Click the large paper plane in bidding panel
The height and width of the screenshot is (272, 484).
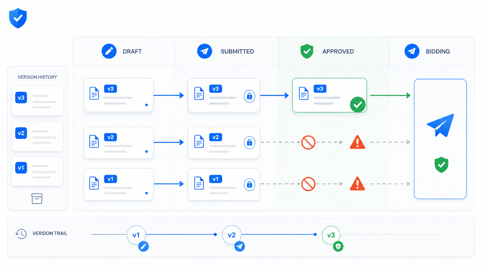pyautogui.click(x=441, y=125)
